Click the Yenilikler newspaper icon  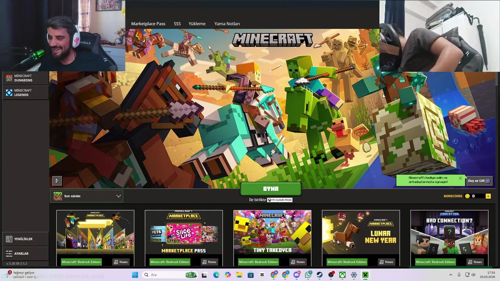tap(9, 239)
